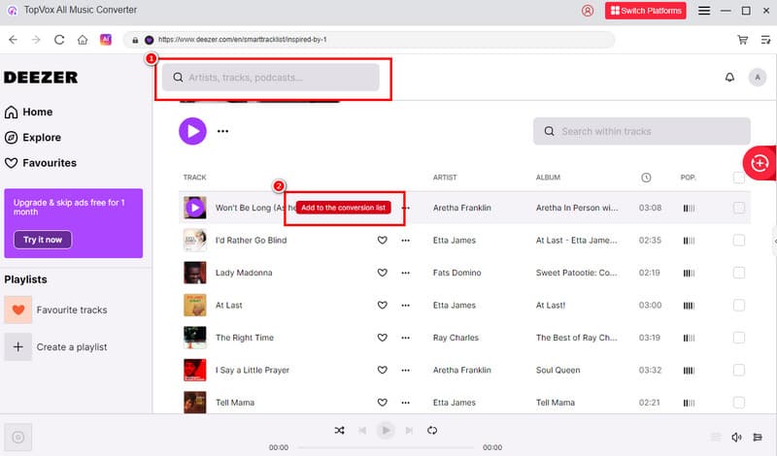777x456 pixels.
Task: Open more options for I'd Rather Go Blind
Action: pos(405,241)
